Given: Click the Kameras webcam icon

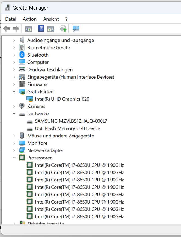Looking at the screenshot, I should coord(22,106).
